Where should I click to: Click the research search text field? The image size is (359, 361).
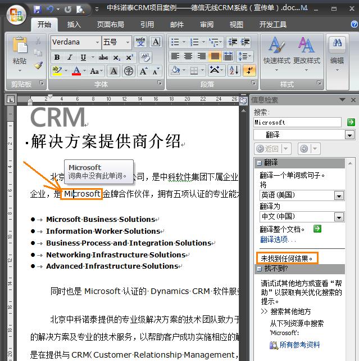click(297, 122)
